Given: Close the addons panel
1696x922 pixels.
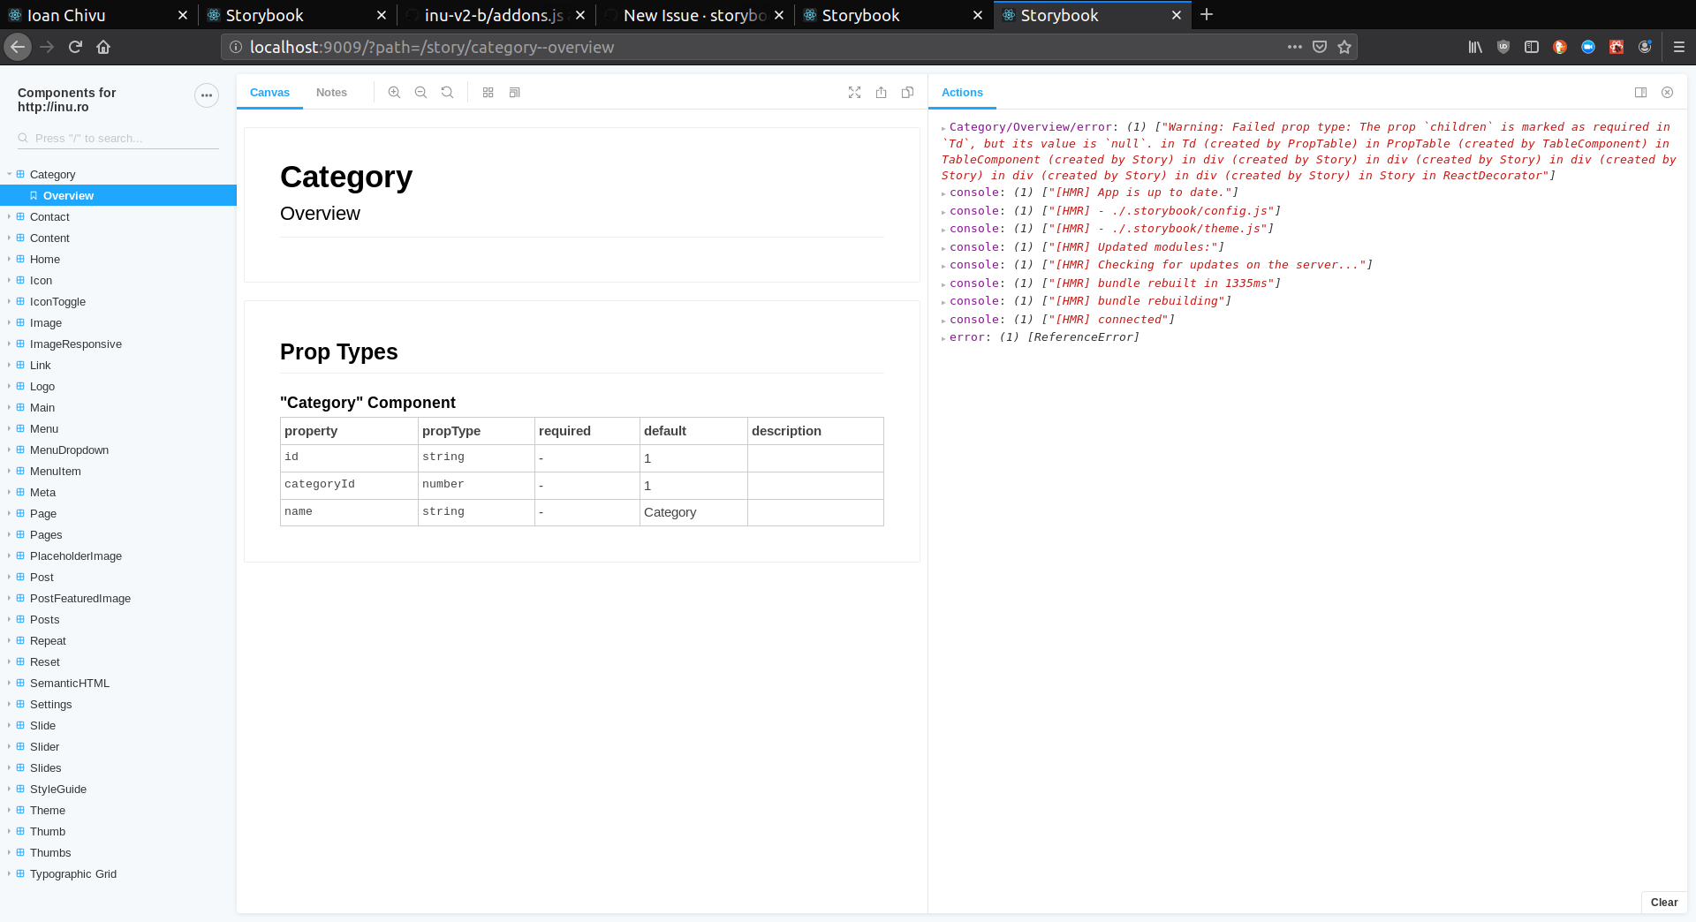Looking at the screenshot, I should click(x=1668, y=92).
